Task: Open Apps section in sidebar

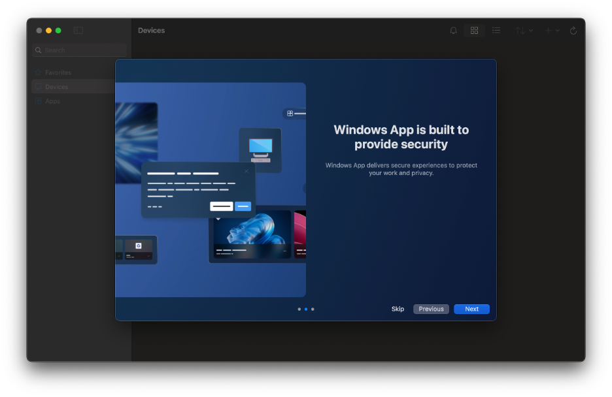Action: [52, 101]
